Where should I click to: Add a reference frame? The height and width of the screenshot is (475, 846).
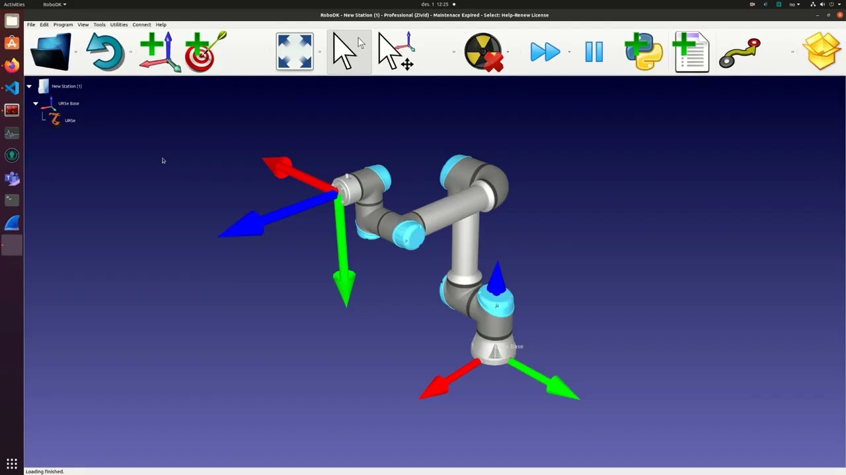160,52
